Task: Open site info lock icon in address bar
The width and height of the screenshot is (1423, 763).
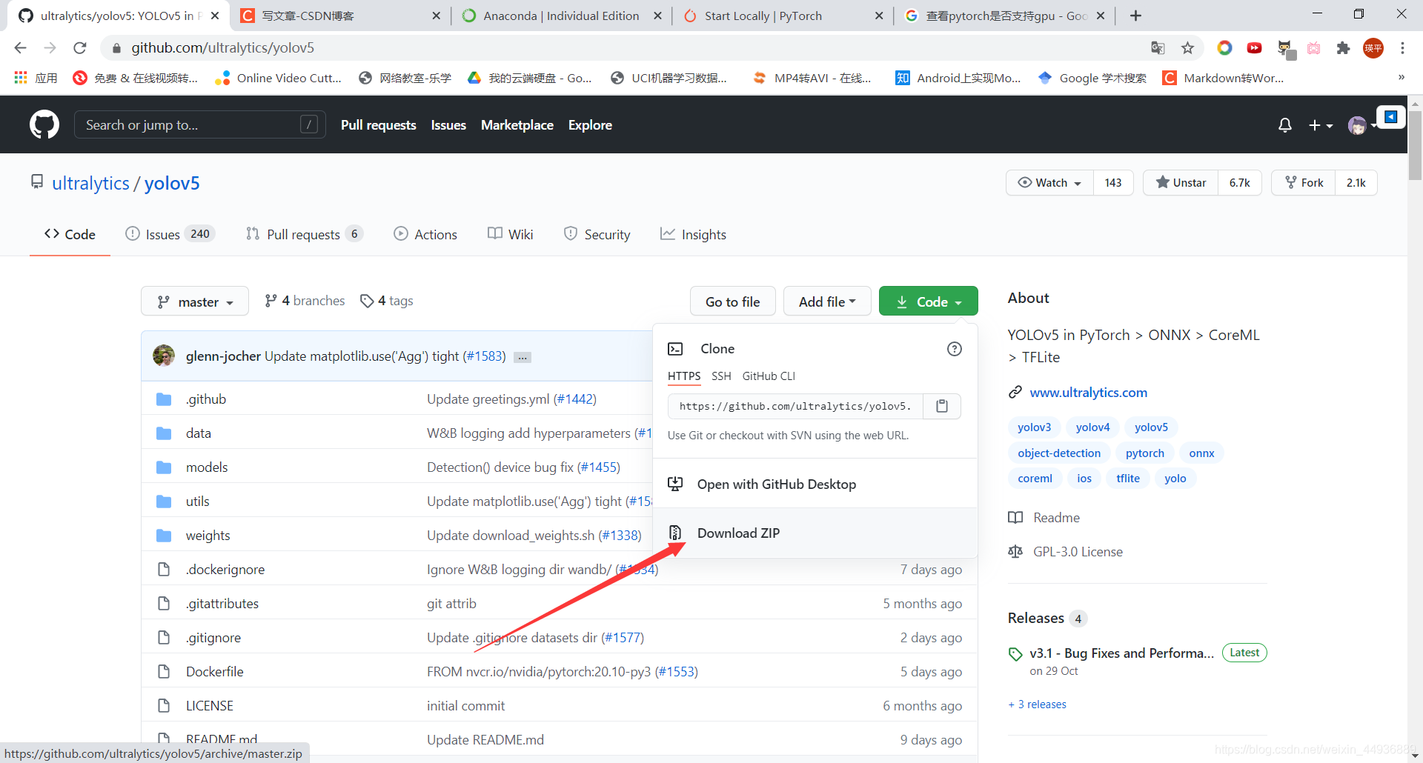Action: (x=116, y=48)
